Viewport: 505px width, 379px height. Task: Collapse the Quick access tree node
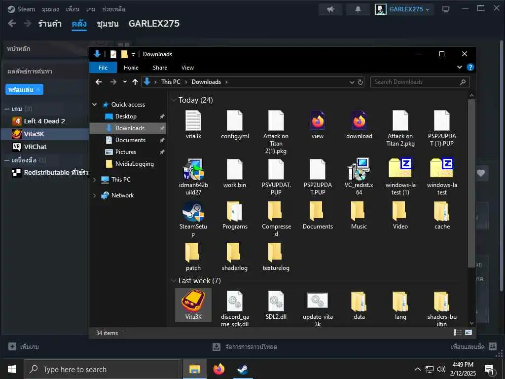tap(94, 105)
